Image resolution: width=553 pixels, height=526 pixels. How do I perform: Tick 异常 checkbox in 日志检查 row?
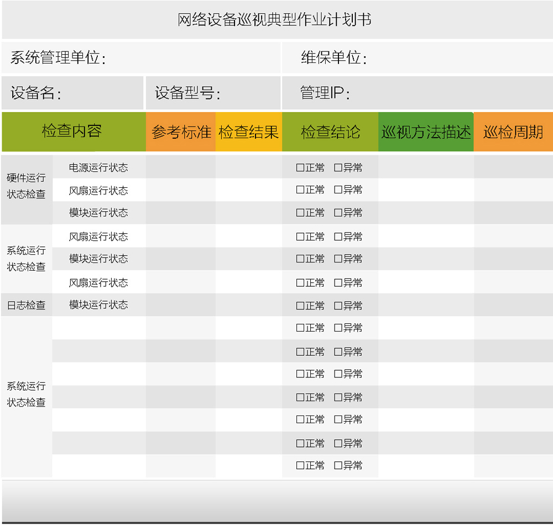coord(338,306)
